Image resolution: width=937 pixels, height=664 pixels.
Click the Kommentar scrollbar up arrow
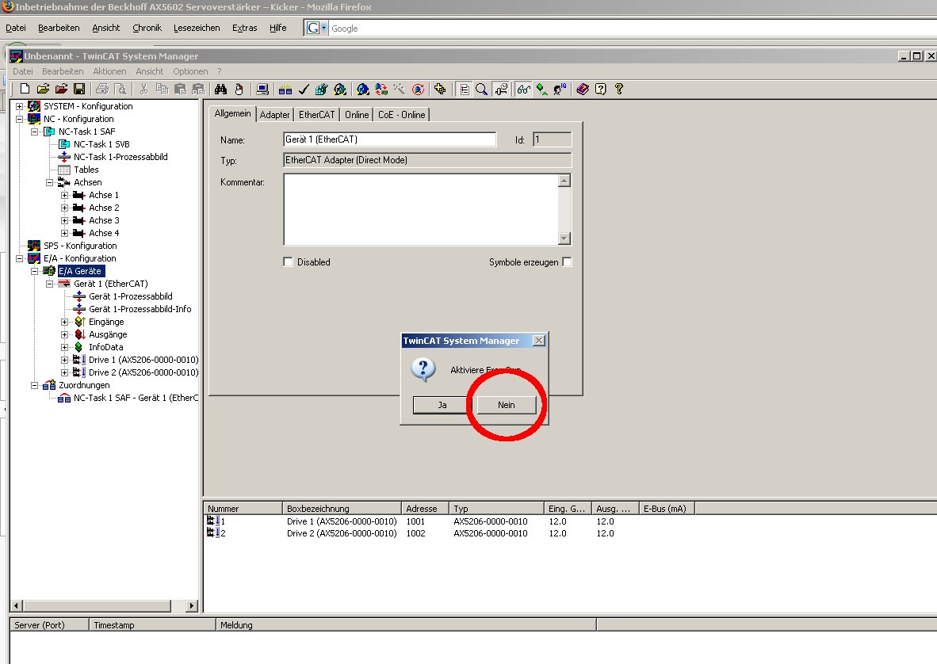pyautogui.click(x=564, y=181)
